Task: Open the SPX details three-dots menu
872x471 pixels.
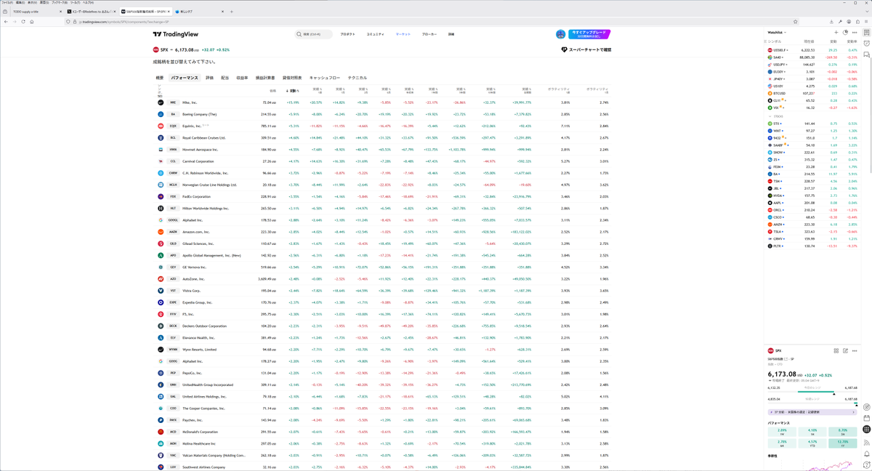Action: [x=855, y=350]
